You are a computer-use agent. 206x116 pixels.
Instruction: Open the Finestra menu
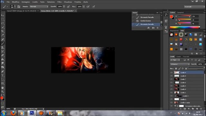(x=78, y=2)
